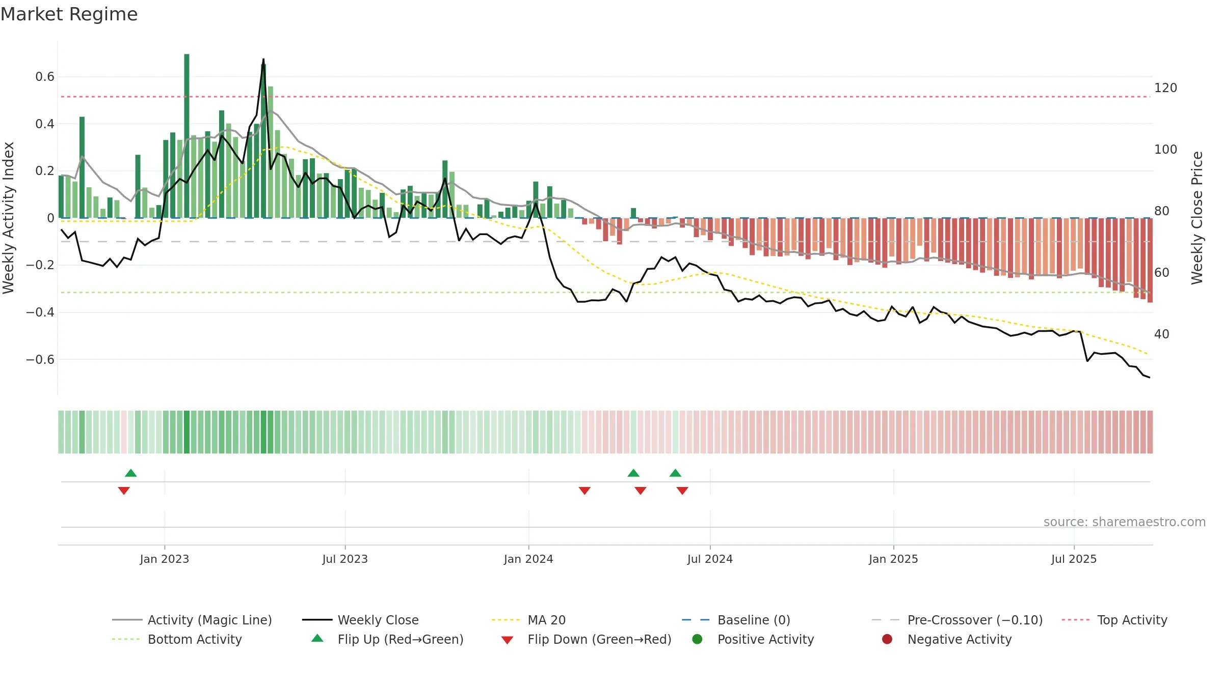1223x687 pixels.
Task: Click the green Positive Activity circle icon
Action: pos(697,639)
